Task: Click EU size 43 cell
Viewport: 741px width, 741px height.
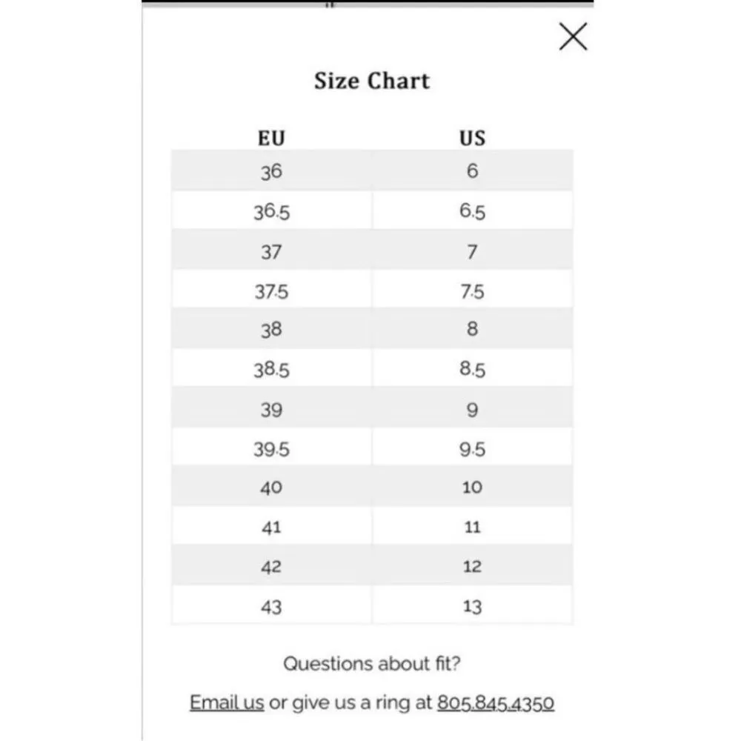Action: tap(271, 607)
